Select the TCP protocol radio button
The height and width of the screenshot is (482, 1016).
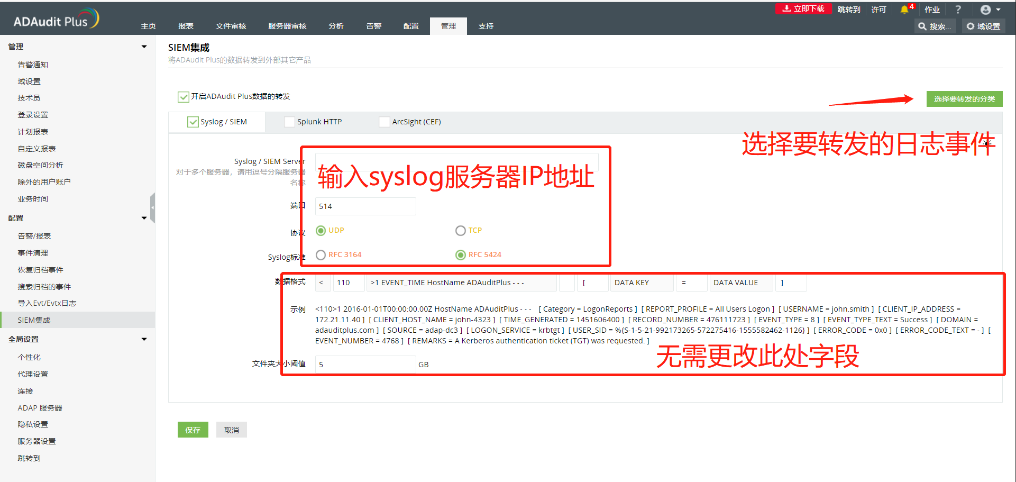coord(460,231)
